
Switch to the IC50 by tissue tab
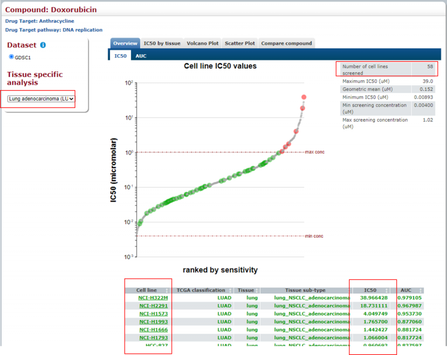(162, 43)
